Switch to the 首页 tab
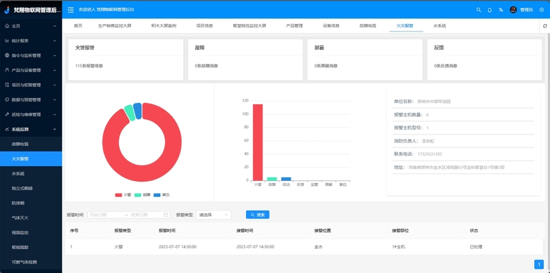The image size is (550, 273). click(x=78, y=26)
